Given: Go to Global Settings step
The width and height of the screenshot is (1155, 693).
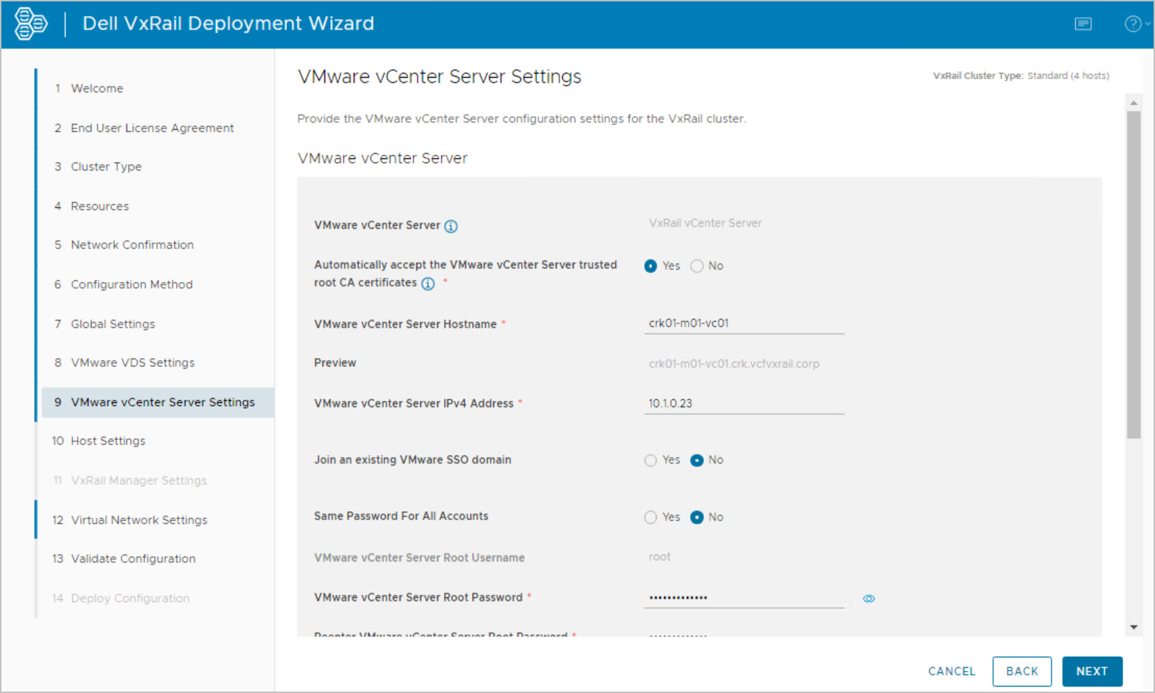Looking at the screenshot, I should click(113, 324).
